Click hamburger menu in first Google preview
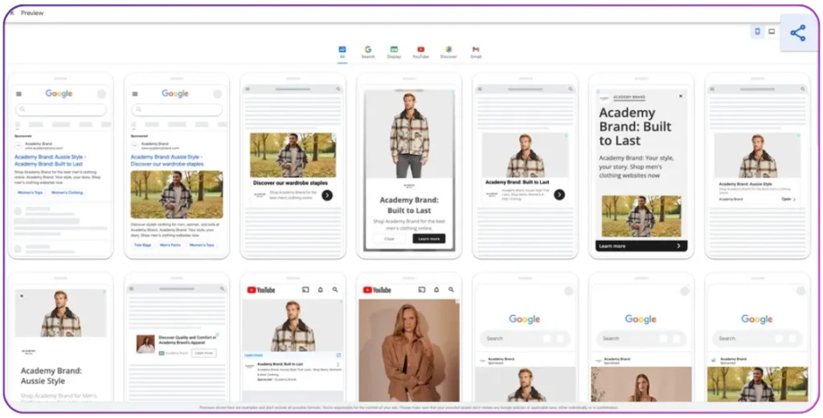The height and width of the screenshot is (418, 823). [x=18, y=94]
